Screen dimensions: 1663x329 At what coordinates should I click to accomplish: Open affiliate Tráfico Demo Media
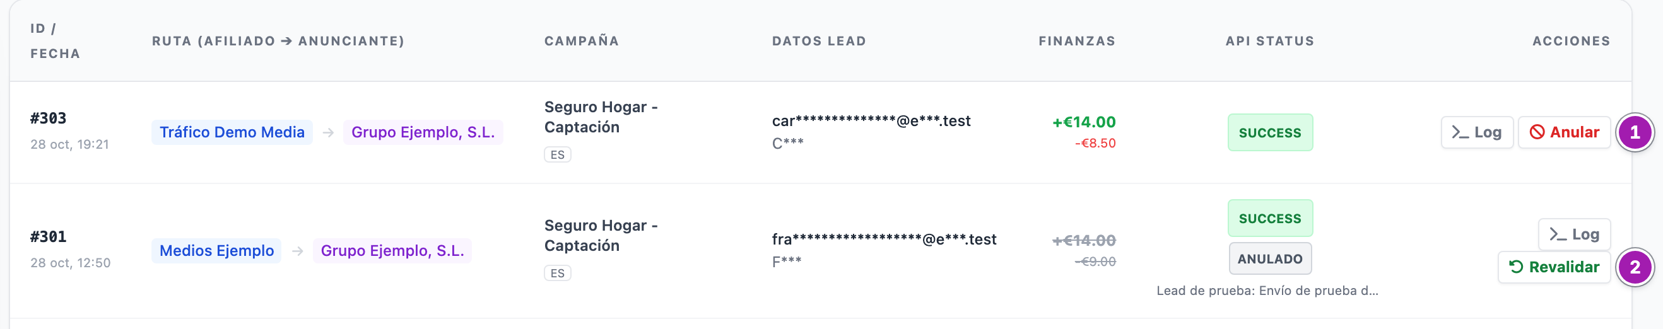(x=232, y=132)
